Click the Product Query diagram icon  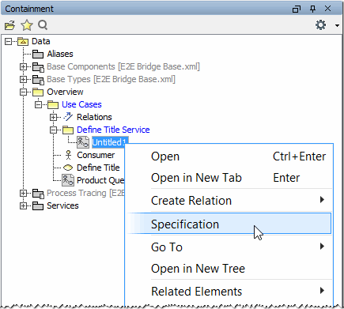point(68,180)
